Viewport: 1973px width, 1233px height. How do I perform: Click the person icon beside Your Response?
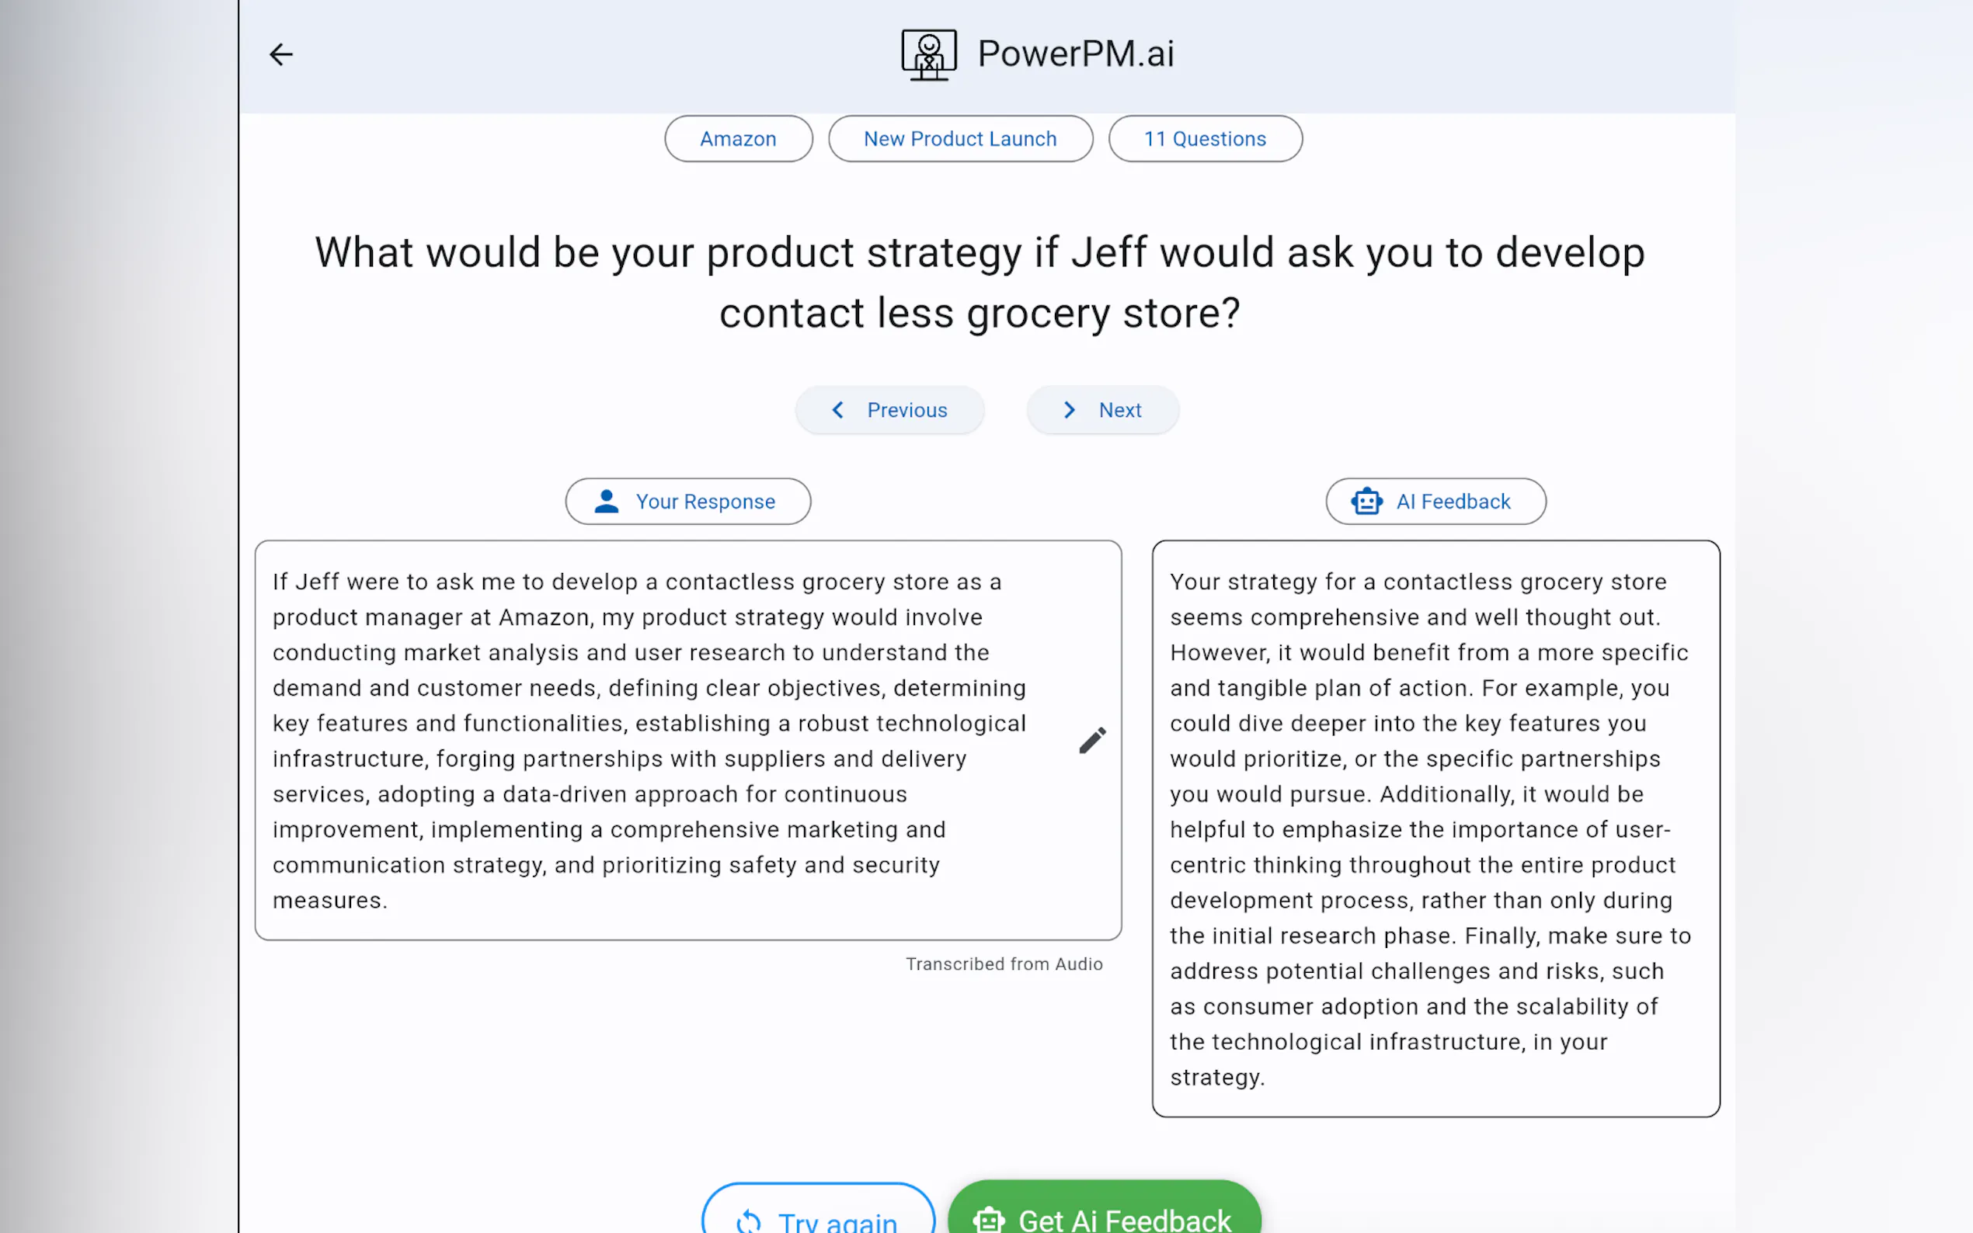(x=606, y=502)
